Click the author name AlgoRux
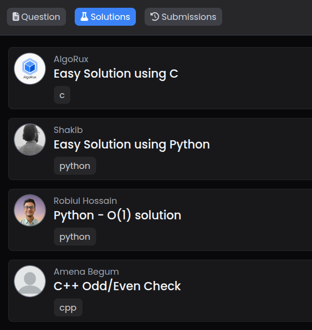This screenshot has width=312, height=330. [71, 59]
